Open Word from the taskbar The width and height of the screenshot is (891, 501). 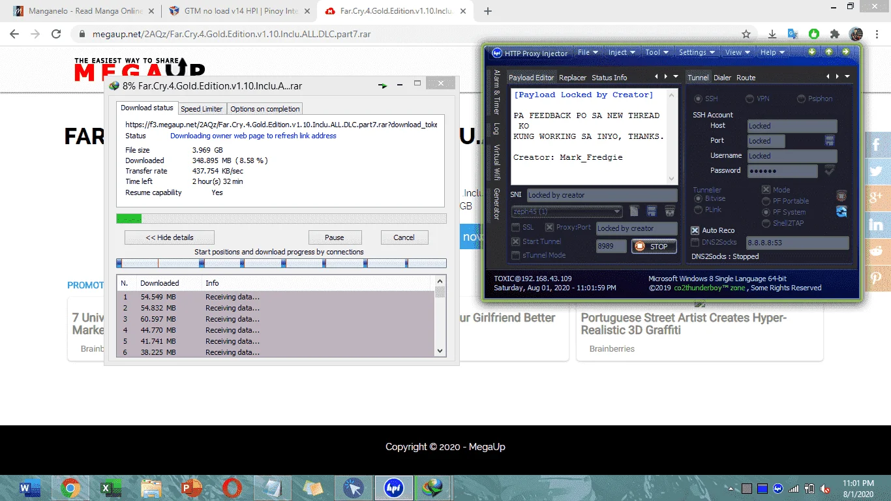(30, 487)
